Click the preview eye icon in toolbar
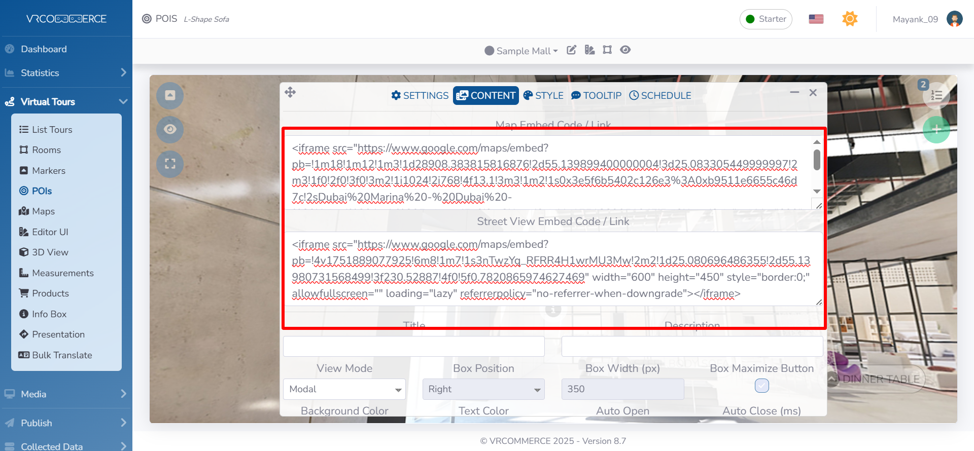This screenshot has width=974, height=451. click(x=625, y=50)
